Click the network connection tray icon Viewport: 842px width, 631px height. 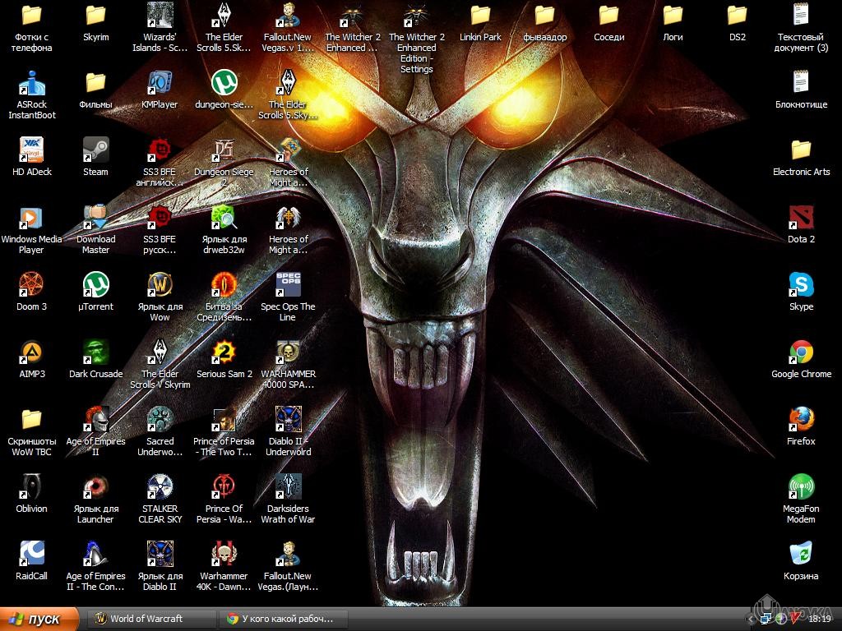[x=766, y=619]
